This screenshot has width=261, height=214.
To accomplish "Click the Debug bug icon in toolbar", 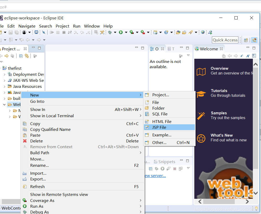I will 110,32.
